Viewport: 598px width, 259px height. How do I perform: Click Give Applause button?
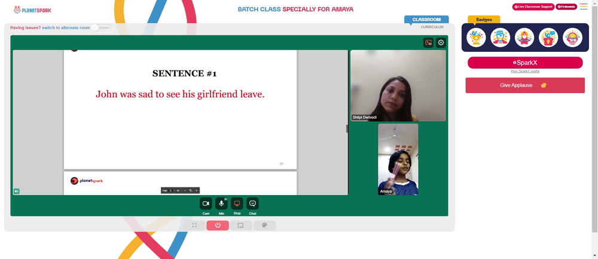525,85
